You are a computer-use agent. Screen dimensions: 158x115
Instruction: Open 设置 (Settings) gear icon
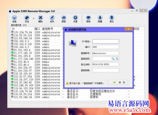tap(75, 18)
